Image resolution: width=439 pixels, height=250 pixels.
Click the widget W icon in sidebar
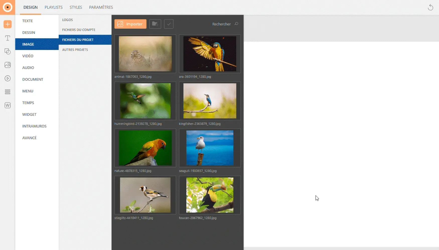click(8, 105)
